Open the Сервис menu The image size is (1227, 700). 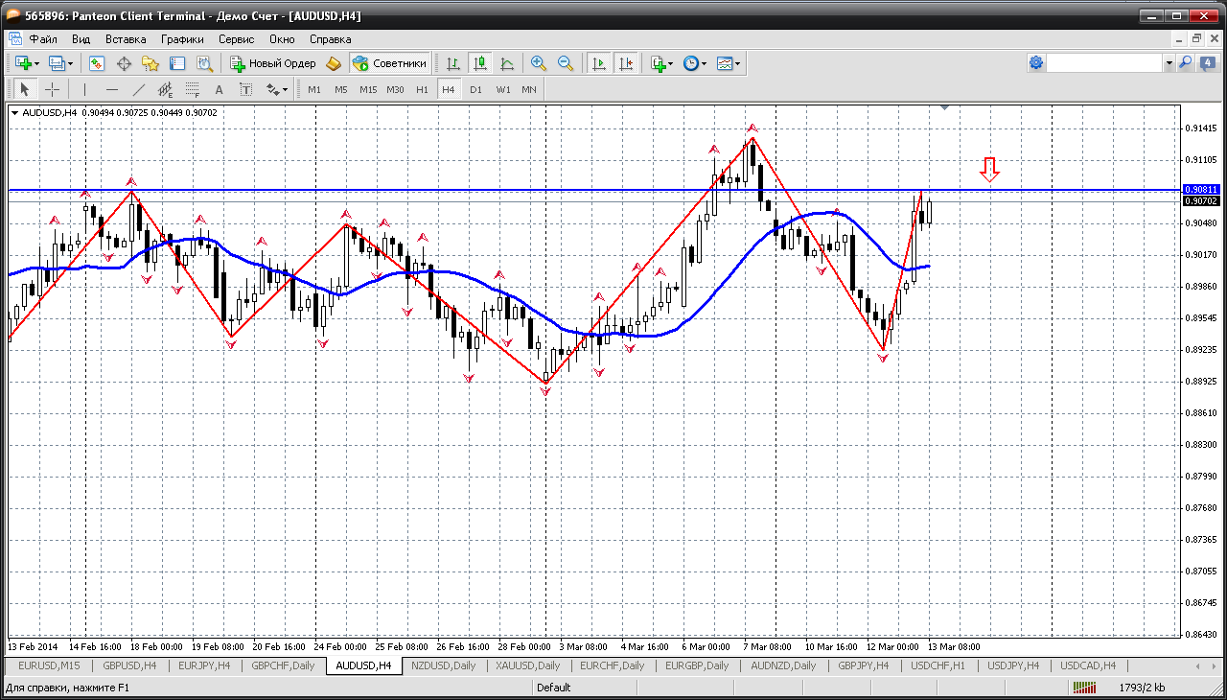coord(236,39)
